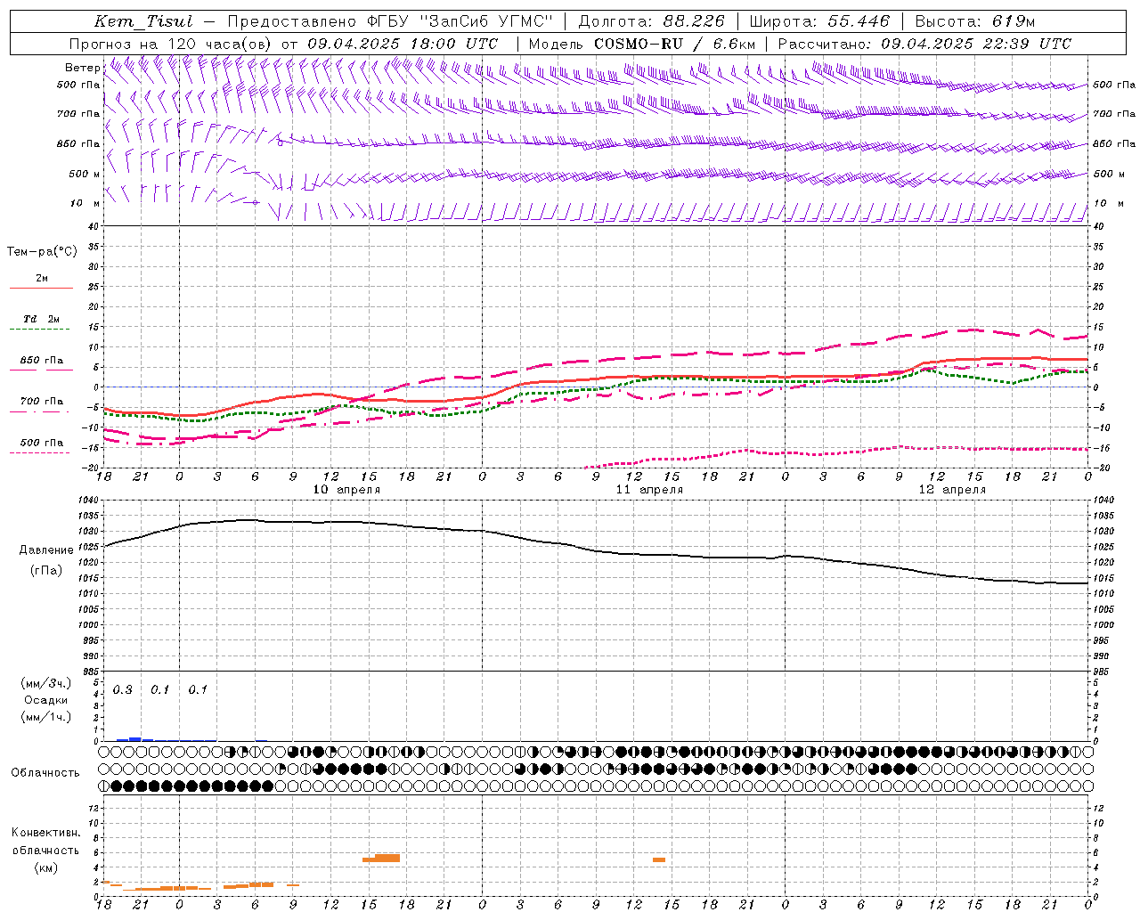Click the dash-dot line sample under legend '700 гПа'
Image resolution: width=1140 pixels, height=912 pixels.
coord(41,411)
